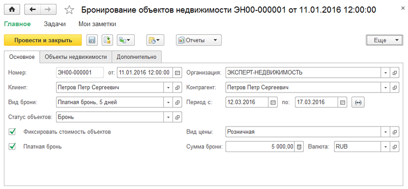The height and width of the screenshot is (189, 408).
Task: Switch to the Объекты недвижимости tab
Action: click(x=76, y=57)
